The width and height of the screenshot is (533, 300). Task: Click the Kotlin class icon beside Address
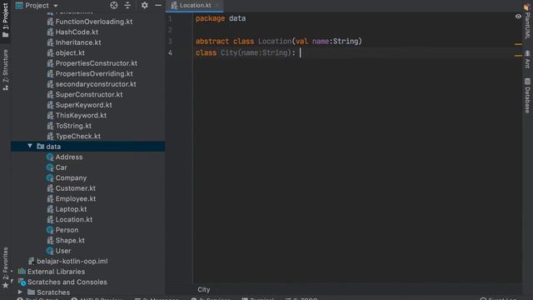[50, 157]
